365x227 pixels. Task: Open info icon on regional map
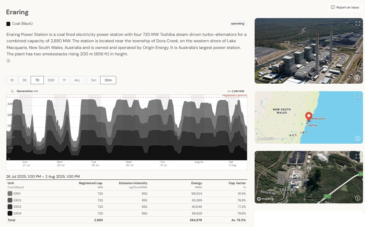(357, 138)
